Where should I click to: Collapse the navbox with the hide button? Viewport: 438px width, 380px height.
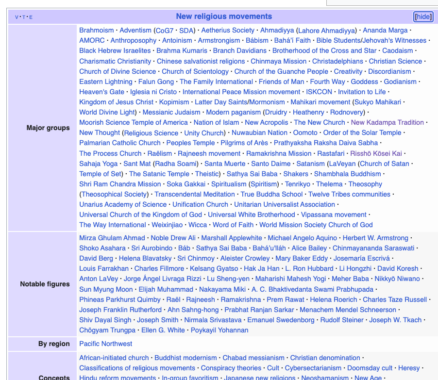click(423, 17)
